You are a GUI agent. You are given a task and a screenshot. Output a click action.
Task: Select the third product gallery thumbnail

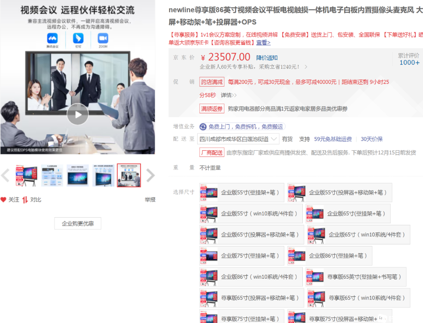tap(78, 175)
